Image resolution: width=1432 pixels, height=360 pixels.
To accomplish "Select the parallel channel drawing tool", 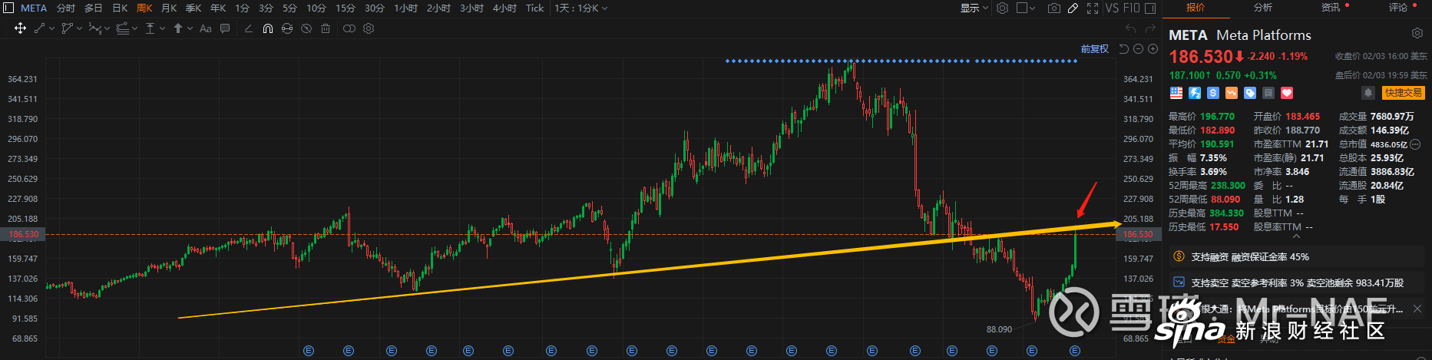I will [x=123, y=28].
